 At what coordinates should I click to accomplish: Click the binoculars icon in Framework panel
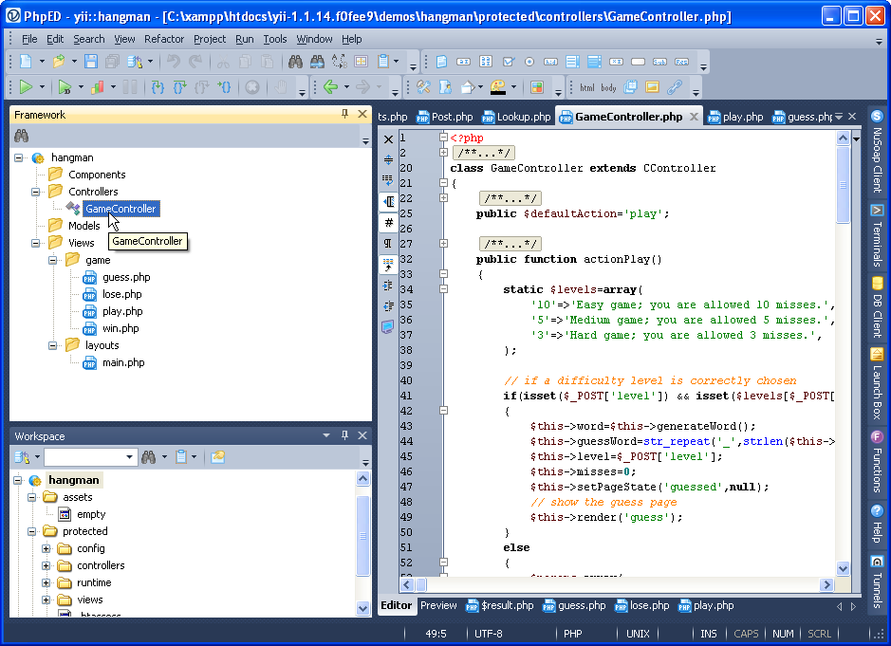[21, 136]
